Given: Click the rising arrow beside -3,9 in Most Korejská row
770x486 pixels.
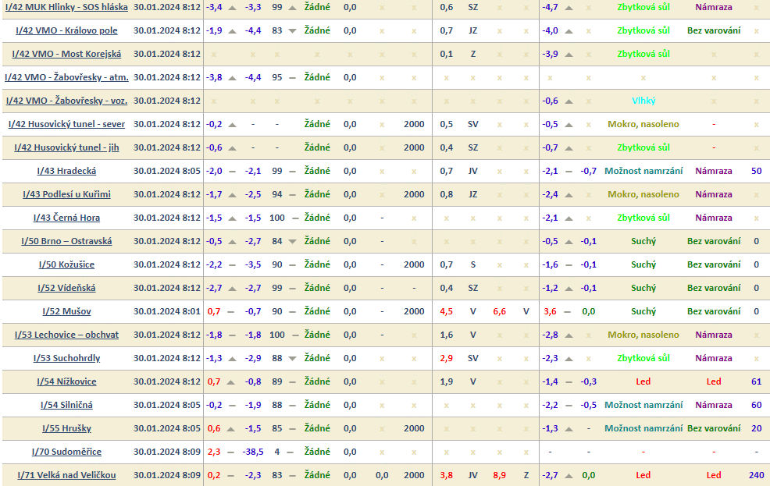Looking at the screenshot, I should pyautogui.click(x=569, y=54).
